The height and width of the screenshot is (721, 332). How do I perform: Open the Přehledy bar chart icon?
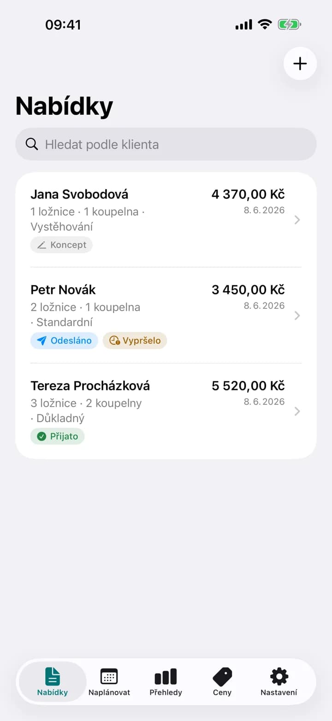166,677
